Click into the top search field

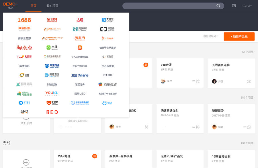coord(169,6)
